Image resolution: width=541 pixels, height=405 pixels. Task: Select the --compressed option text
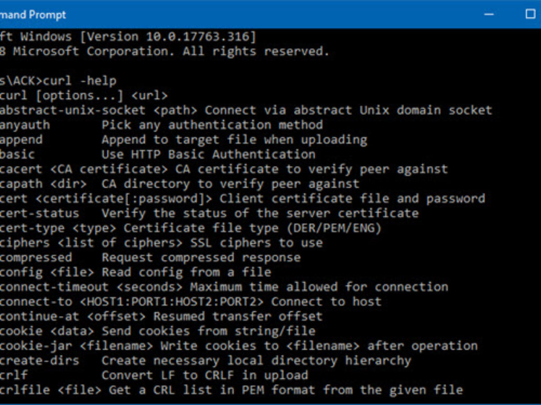coord(135,257)
